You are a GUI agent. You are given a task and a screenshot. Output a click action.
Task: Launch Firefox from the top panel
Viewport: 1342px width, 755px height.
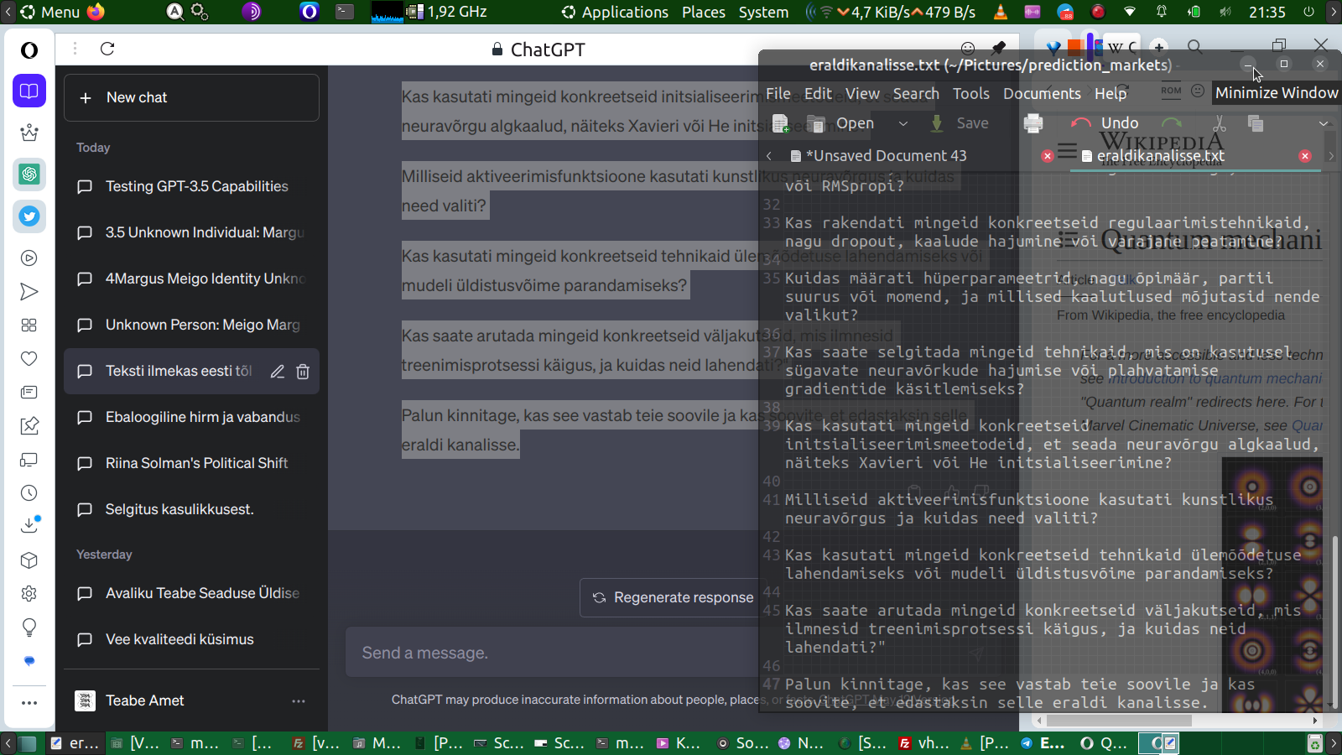click(x=96, y=12)
